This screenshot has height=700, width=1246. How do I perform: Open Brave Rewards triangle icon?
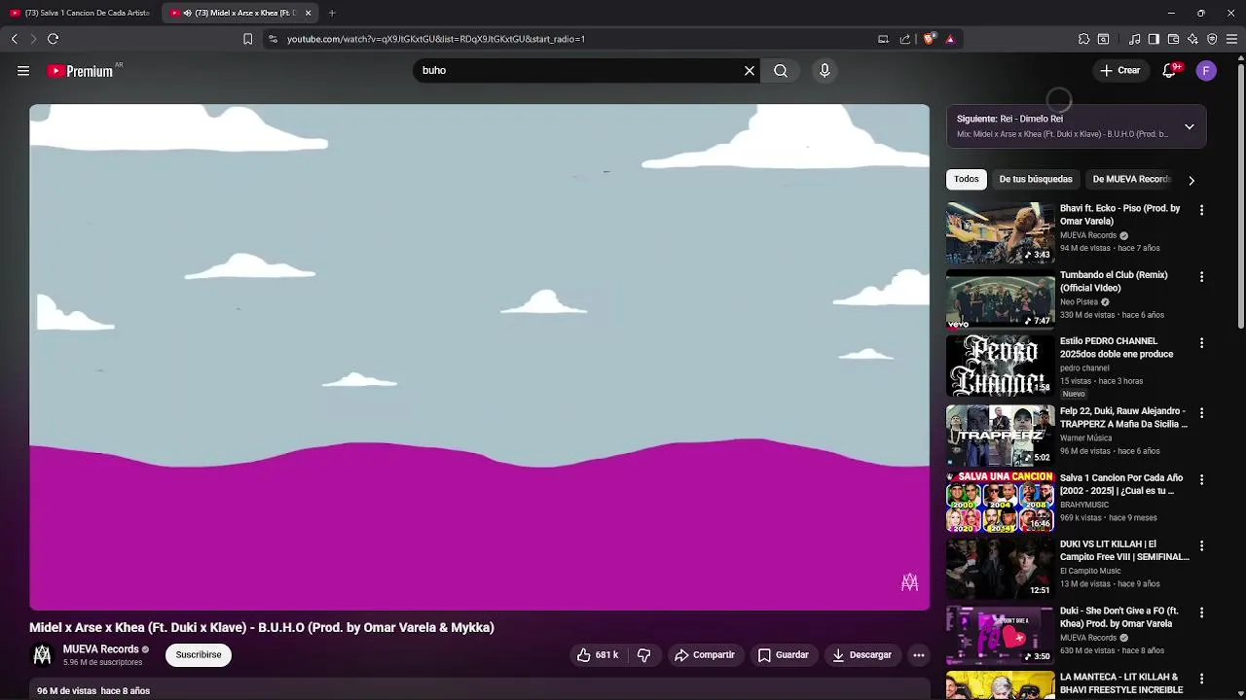click(950, 39)
